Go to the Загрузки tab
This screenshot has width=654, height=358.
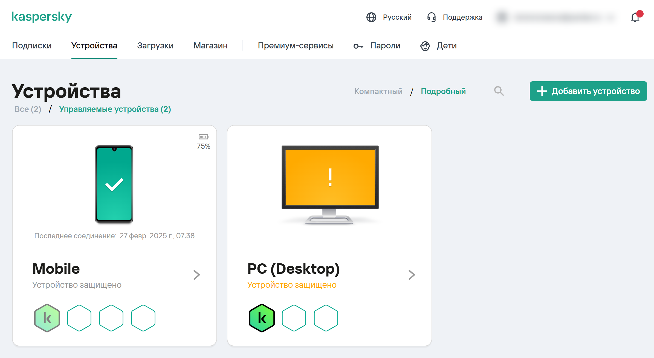pos(155,45)
